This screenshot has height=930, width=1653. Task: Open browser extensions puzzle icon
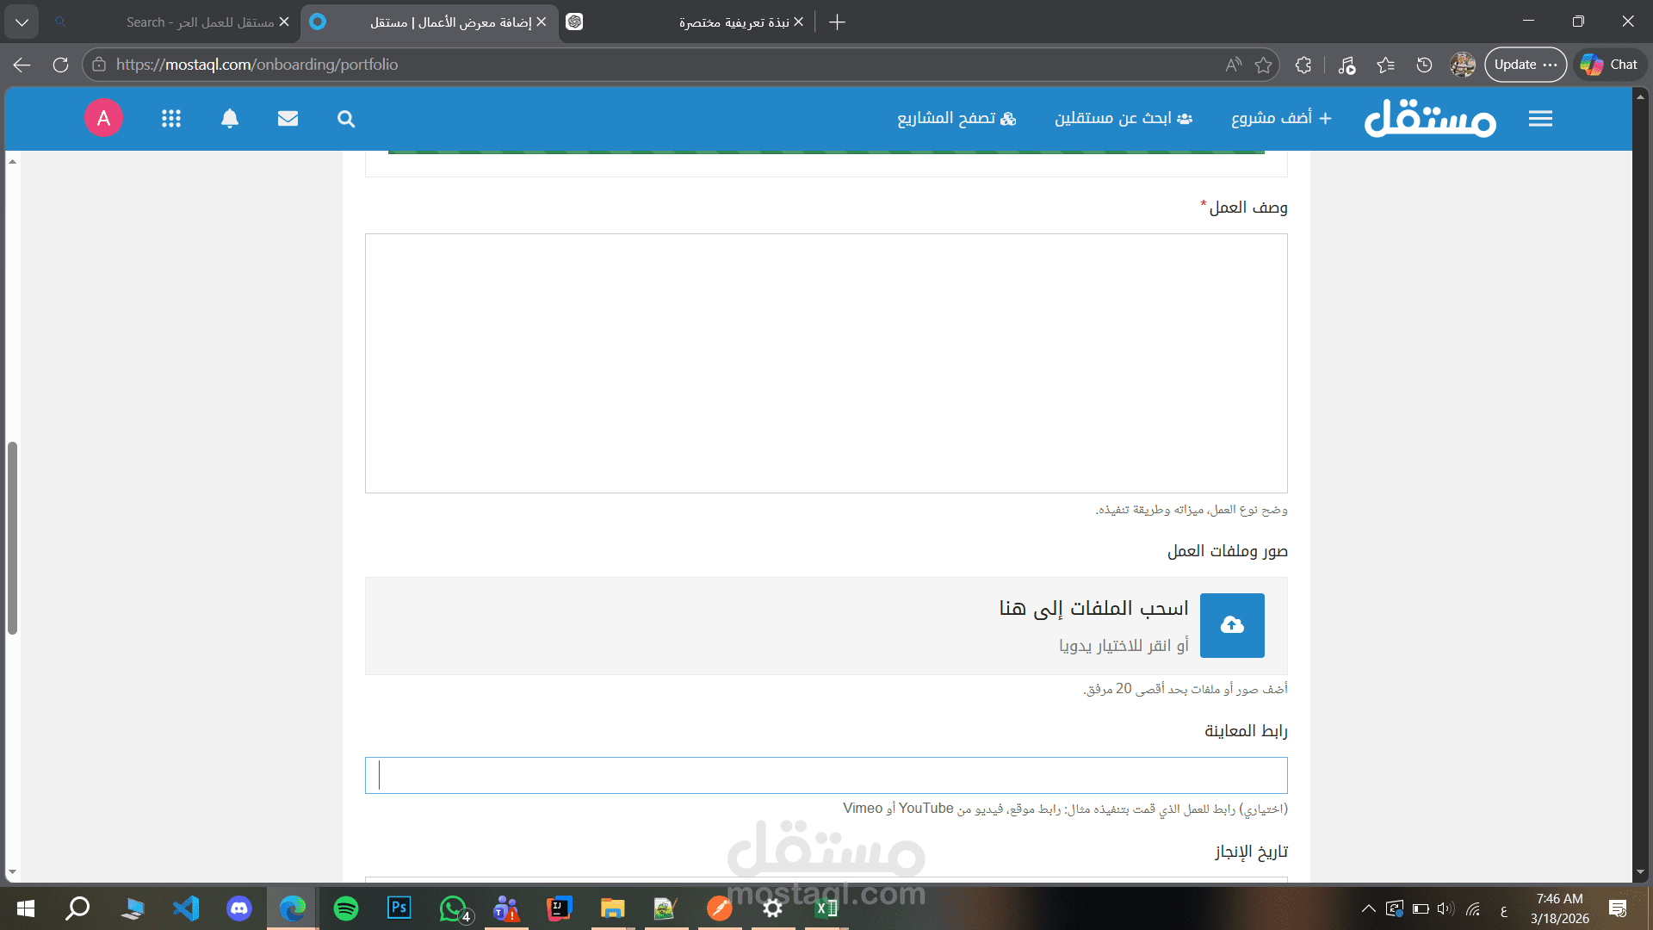point(1303,65)
